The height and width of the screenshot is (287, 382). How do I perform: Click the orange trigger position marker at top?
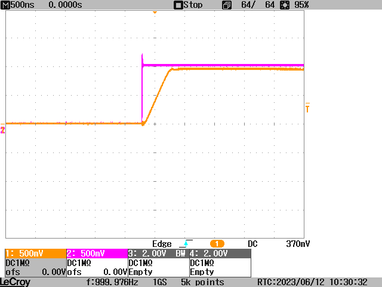[x=155, y=13]
